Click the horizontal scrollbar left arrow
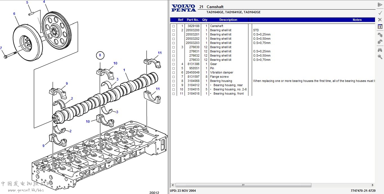 [x=172, y=185]
